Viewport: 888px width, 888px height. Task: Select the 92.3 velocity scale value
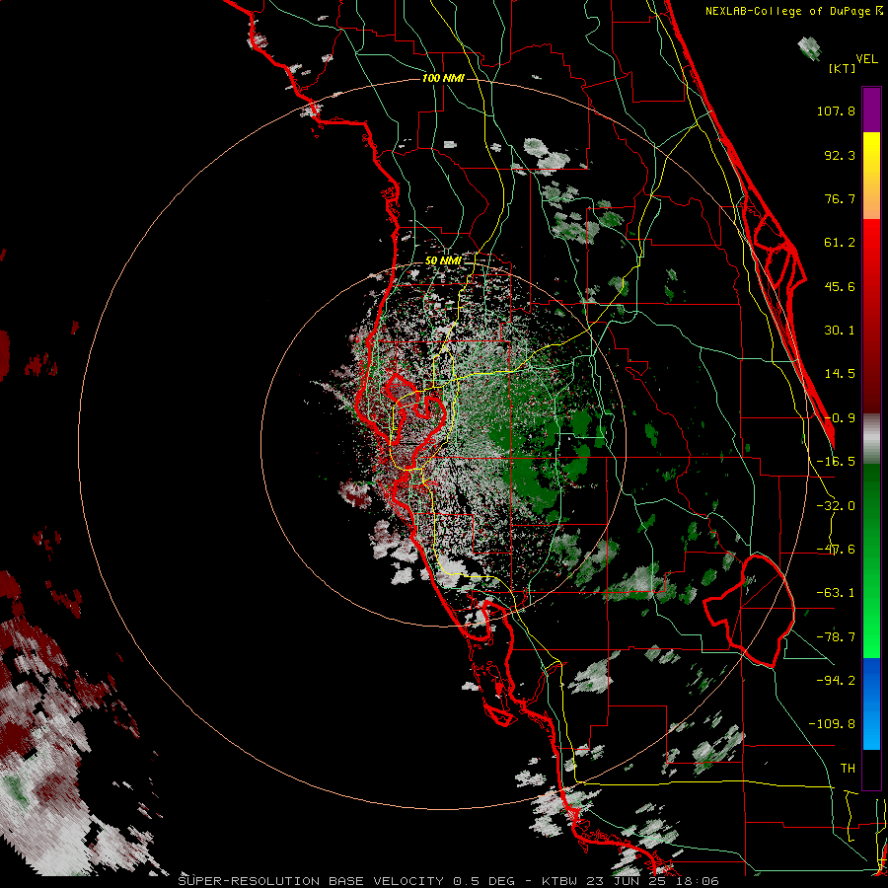point(840,155)
